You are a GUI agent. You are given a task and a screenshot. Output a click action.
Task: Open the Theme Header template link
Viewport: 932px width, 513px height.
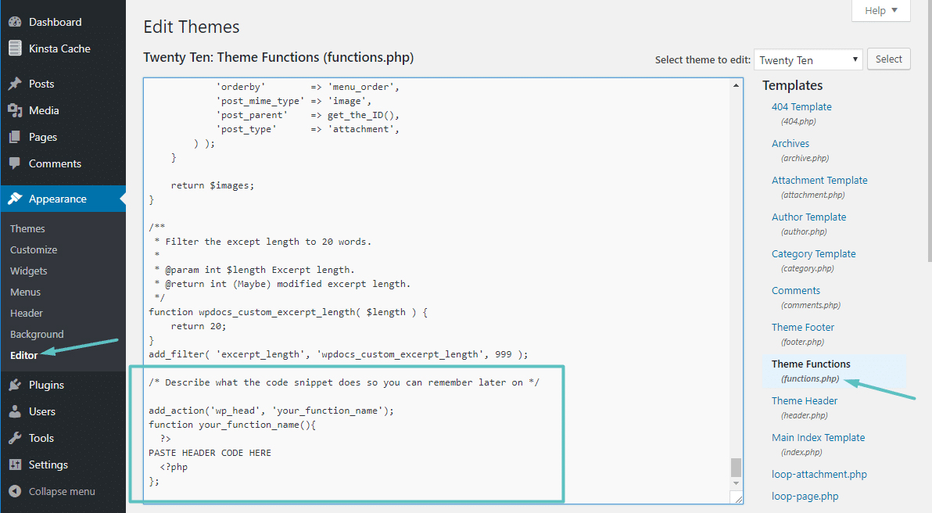coord(805,400)
